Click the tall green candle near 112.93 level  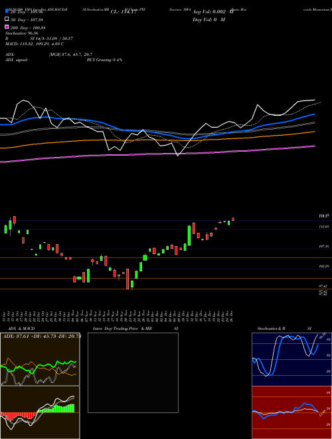(189, 235)
